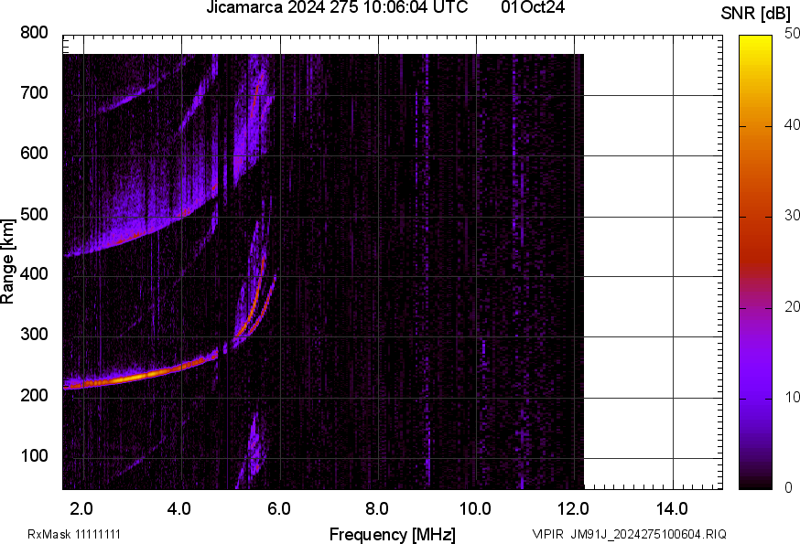Click frequency axis tick 4.0
The width and height of the screenshot is (800, 544).
(x=179, y=509)
